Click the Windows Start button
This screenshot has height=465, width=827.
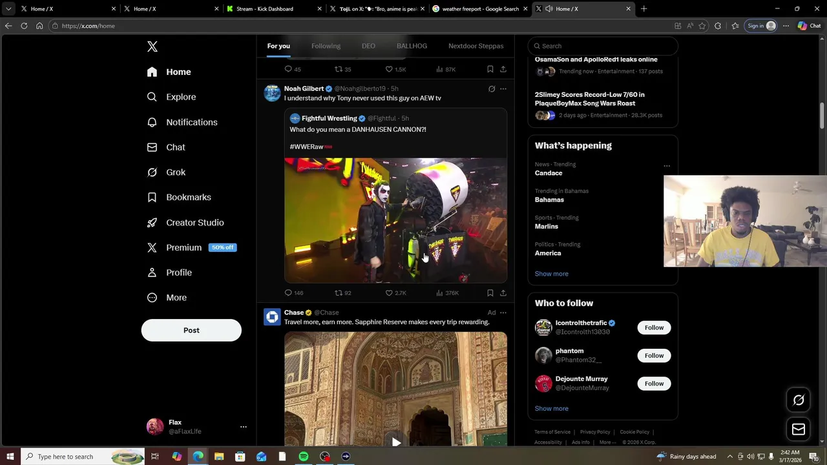coord(10,457)
